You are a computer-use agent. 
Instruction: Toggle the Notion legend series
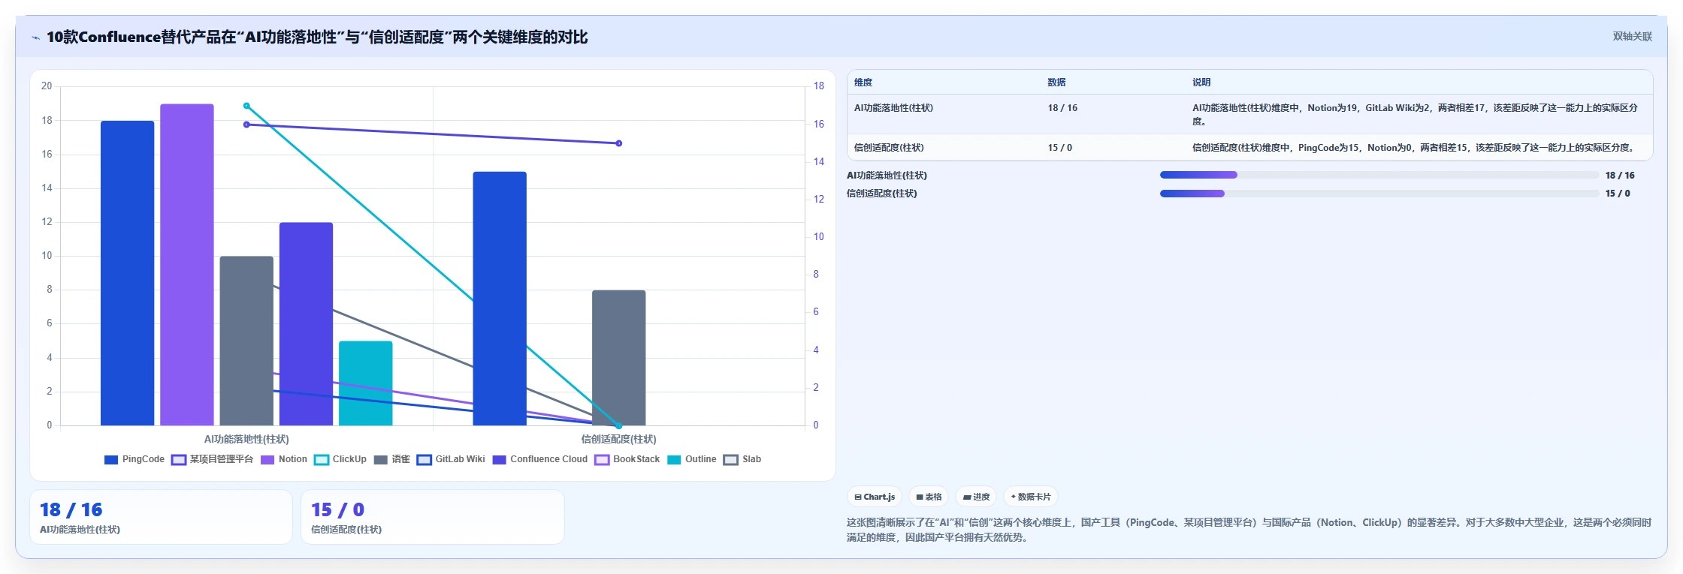pos(284,459)
